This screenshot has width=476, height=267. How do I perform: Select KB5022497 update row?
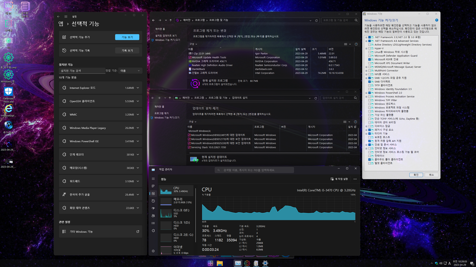point(273,135)
